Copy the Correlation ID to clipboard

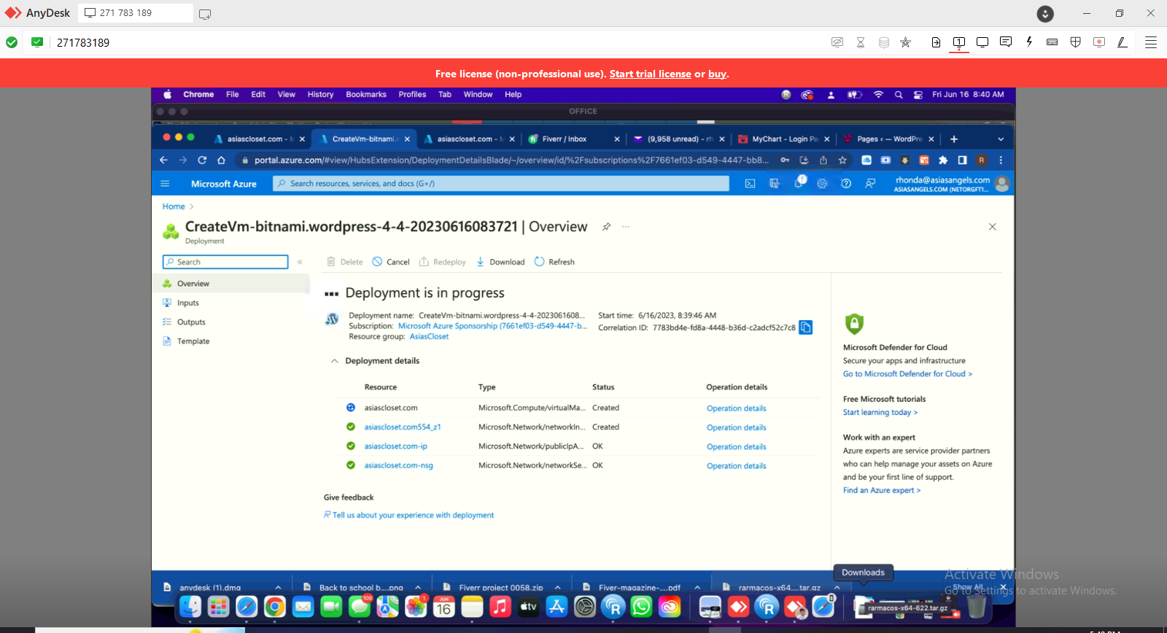(x=806, y=327)
